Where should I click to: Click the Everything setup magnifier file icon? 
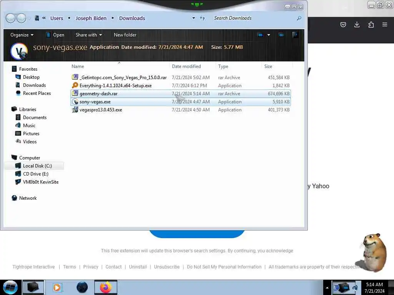click(x=75, y=85)
